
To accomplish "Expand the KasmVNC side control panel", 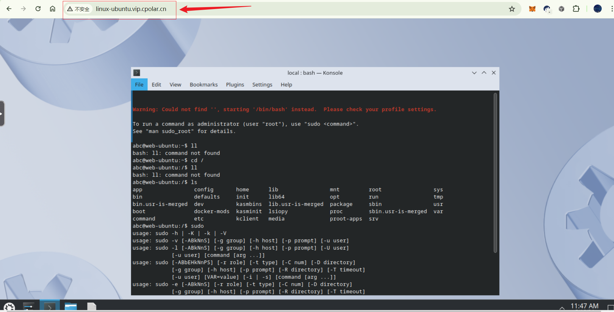I will 2,114.
